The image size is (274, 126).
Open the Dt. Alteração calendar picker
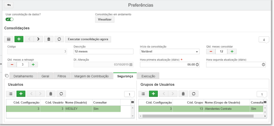[131, 65]
